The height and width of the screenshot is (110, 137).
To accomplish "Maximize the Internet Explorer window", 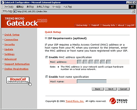I will [x=131, y=2].
